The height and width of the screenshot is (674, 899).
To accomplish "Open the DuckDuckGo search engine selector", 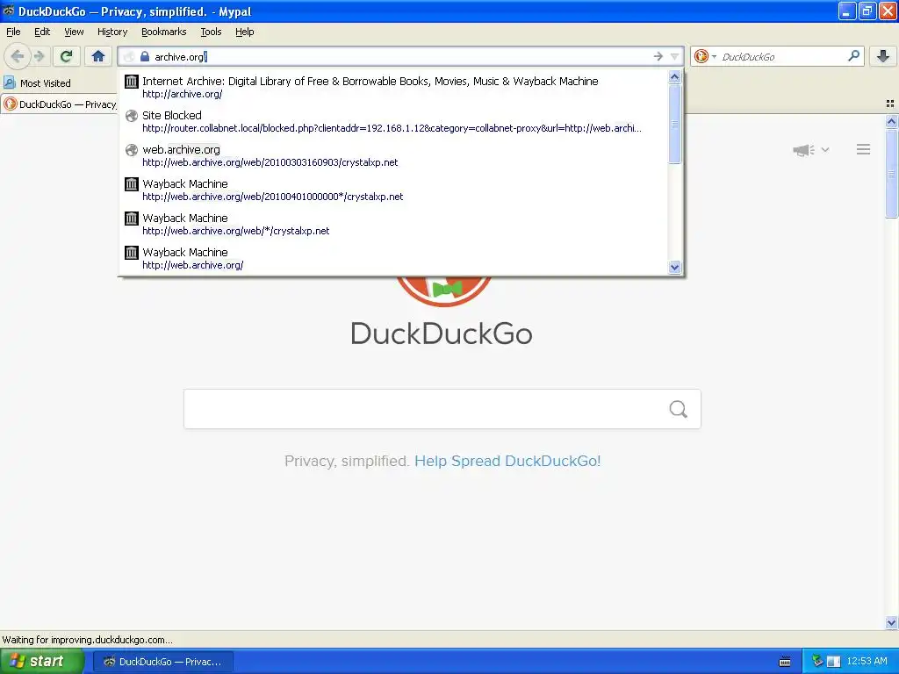I will coord(705,56).
